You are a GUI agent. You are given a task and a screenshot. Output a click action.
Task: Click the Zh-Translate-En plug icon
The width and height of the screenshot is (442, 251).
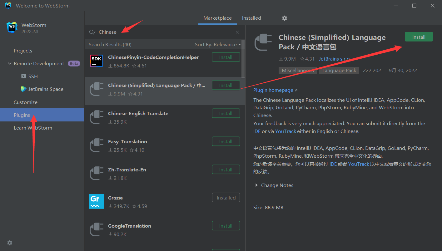(x=96, y=173)
